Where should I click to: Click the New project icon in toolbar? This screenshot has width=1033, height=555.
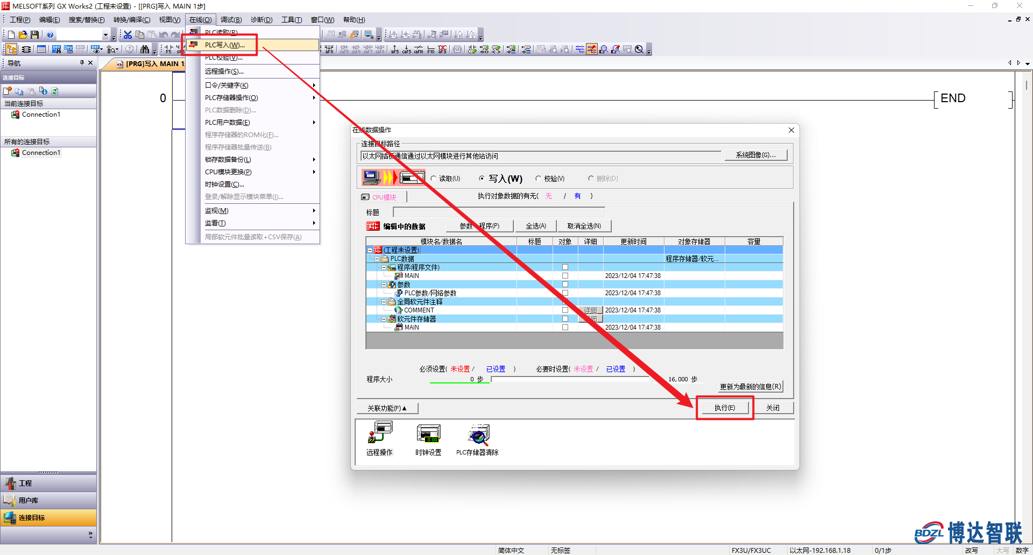click(x=11, y=35)
